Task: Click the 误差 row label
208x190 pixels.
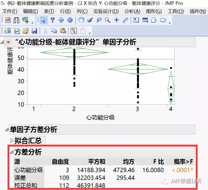Action: coord(20,178)
